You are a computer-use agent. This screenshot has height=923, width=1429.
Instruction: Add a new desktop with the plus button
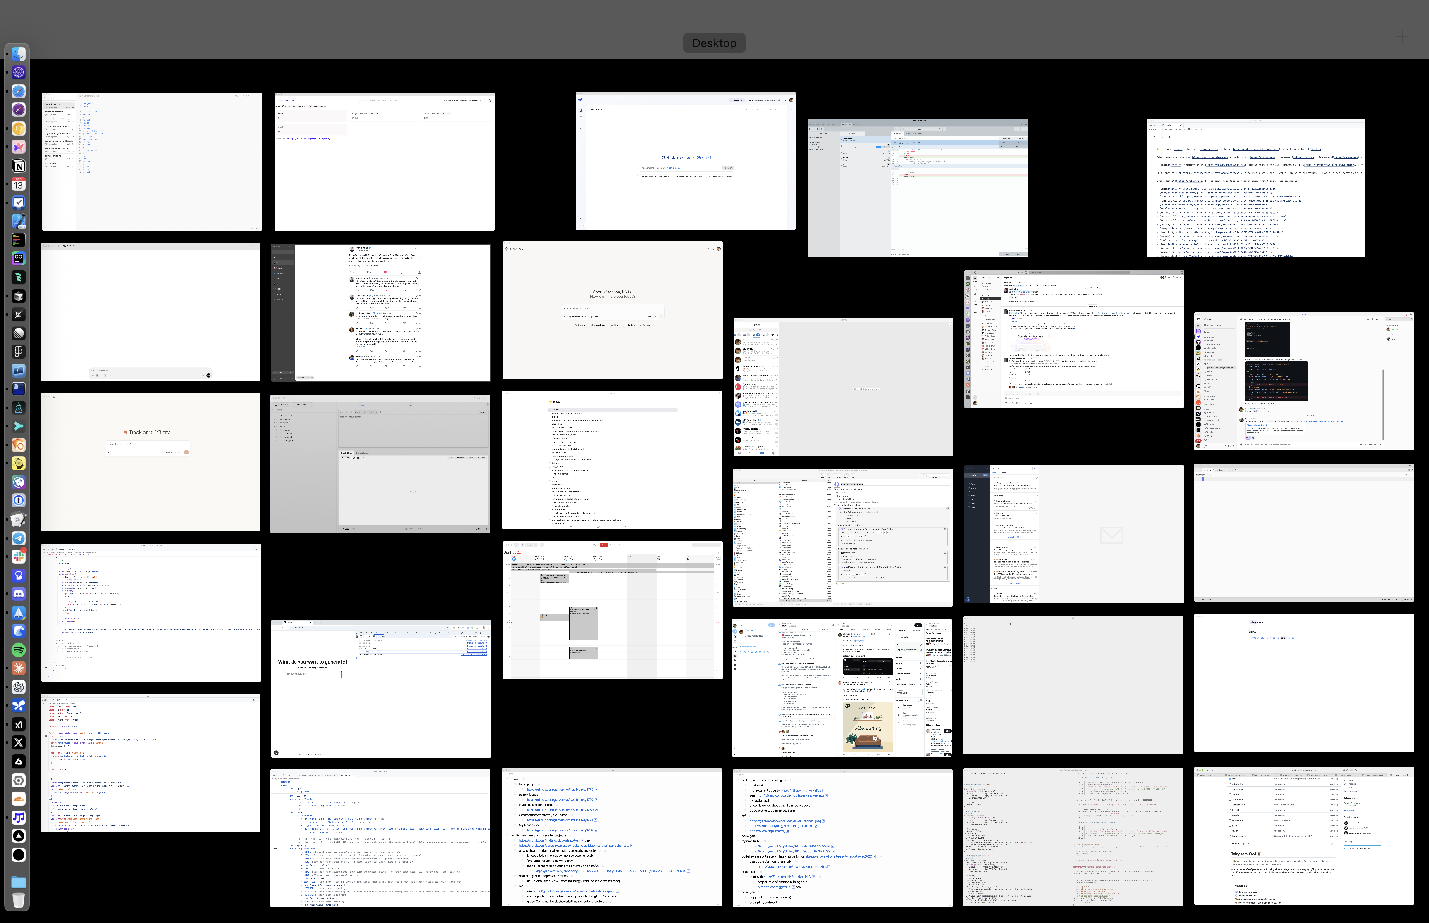click(x=1402, y=37)
